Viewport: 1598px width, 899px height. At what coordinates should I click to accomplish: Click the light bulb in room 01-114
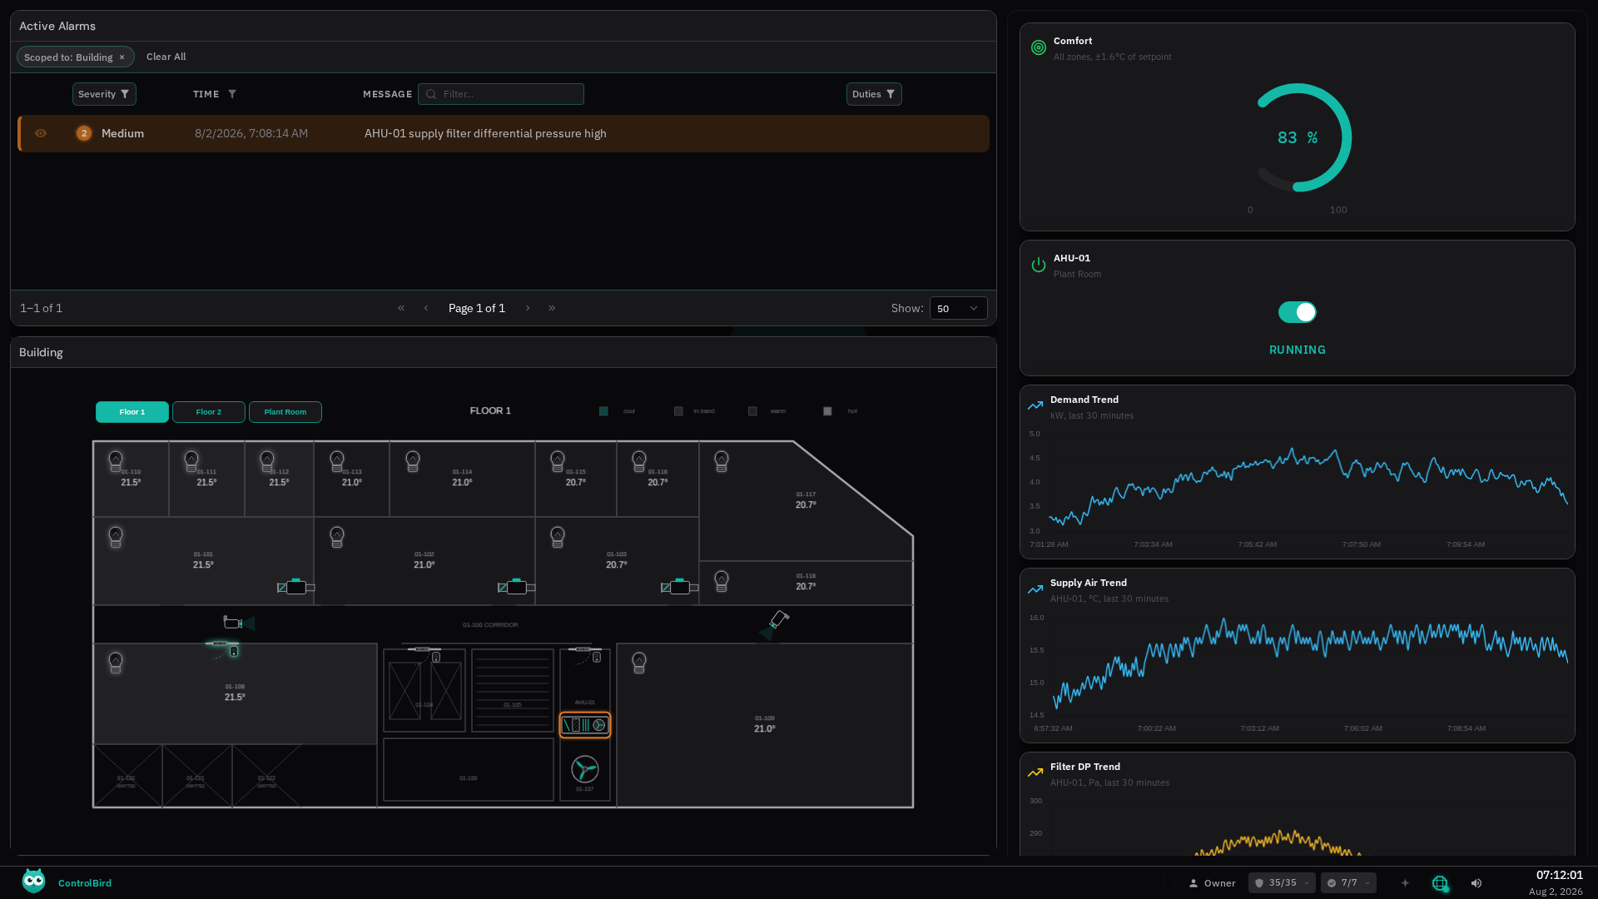(x=413, y=461)
